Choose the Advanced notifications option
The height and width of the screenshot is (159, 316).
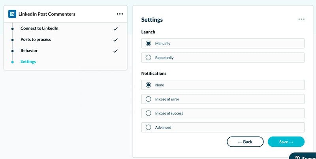pyautogui.click(x=223, y=127)
